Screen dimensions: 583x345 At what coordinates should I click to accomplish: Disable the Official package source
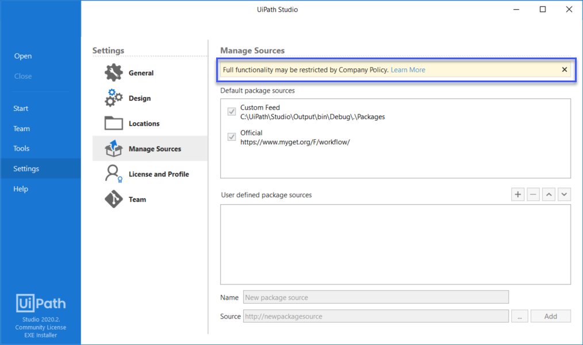coord(231,137)
